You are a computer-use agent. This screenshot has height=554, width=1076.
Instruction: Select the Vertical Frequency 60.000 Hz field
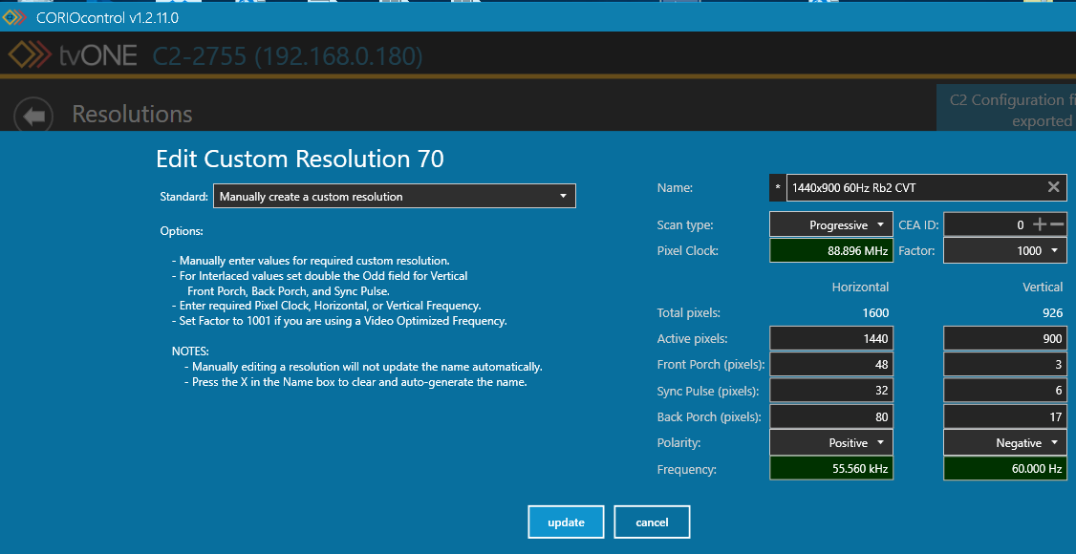point(1005,470)
